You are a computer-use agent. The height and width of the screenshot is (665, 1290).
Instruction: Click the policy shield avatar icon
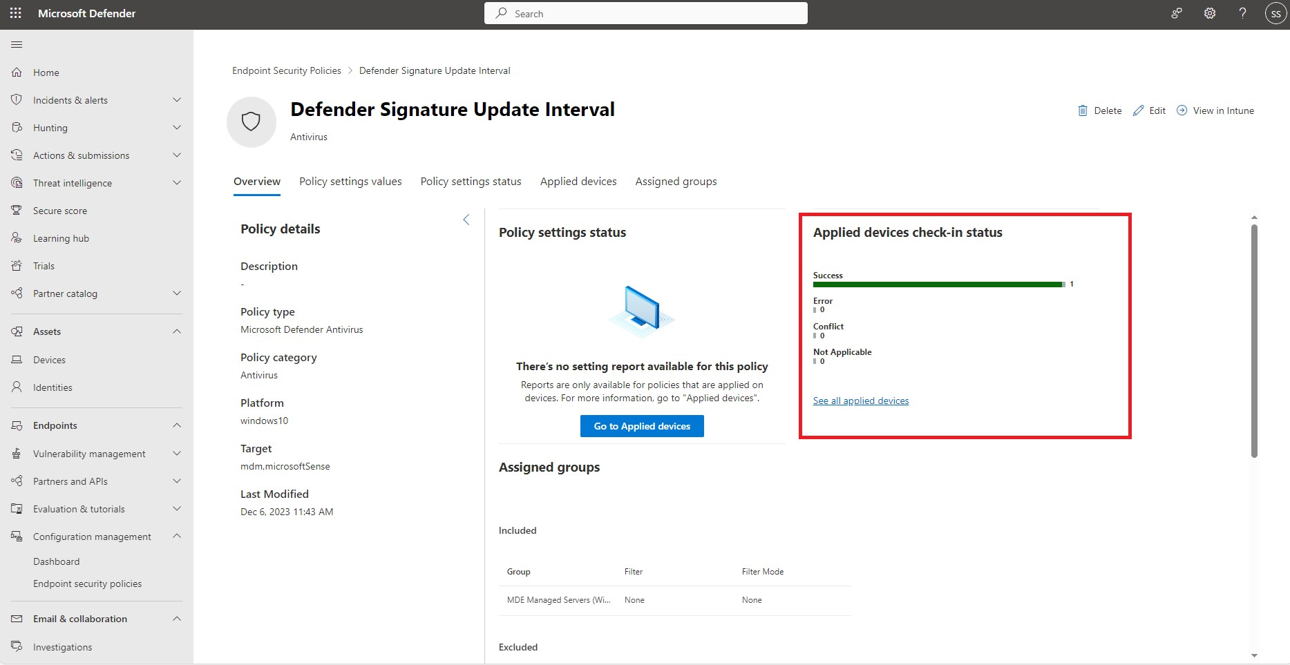pyautogui.click(x=251, y=122)
